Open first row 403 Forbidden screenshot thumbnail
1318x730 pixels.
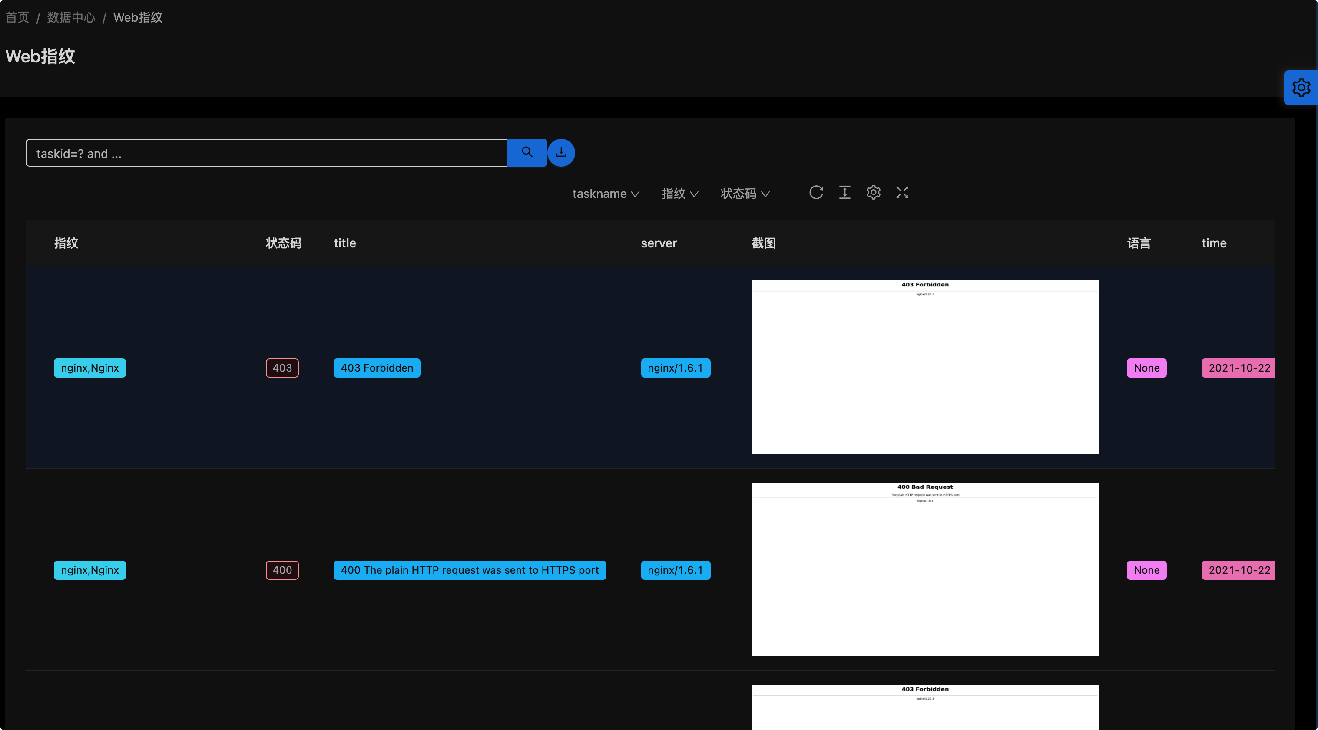(x=924, y=367)
